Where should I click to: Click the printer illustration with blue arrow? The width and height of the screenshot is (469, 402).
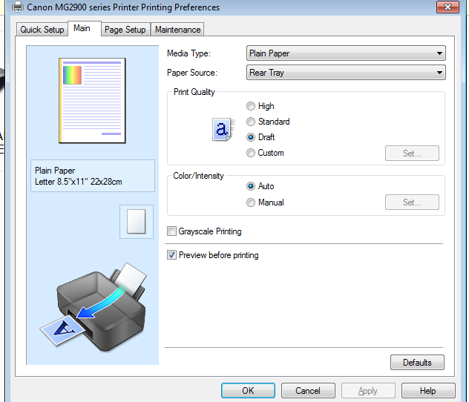(x=93, y=307)
